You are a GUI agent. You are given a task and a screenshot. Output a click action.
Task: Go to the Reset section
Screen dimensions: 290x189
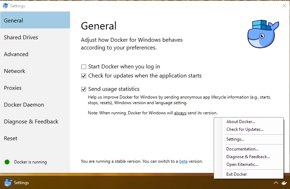click(35, 138)
